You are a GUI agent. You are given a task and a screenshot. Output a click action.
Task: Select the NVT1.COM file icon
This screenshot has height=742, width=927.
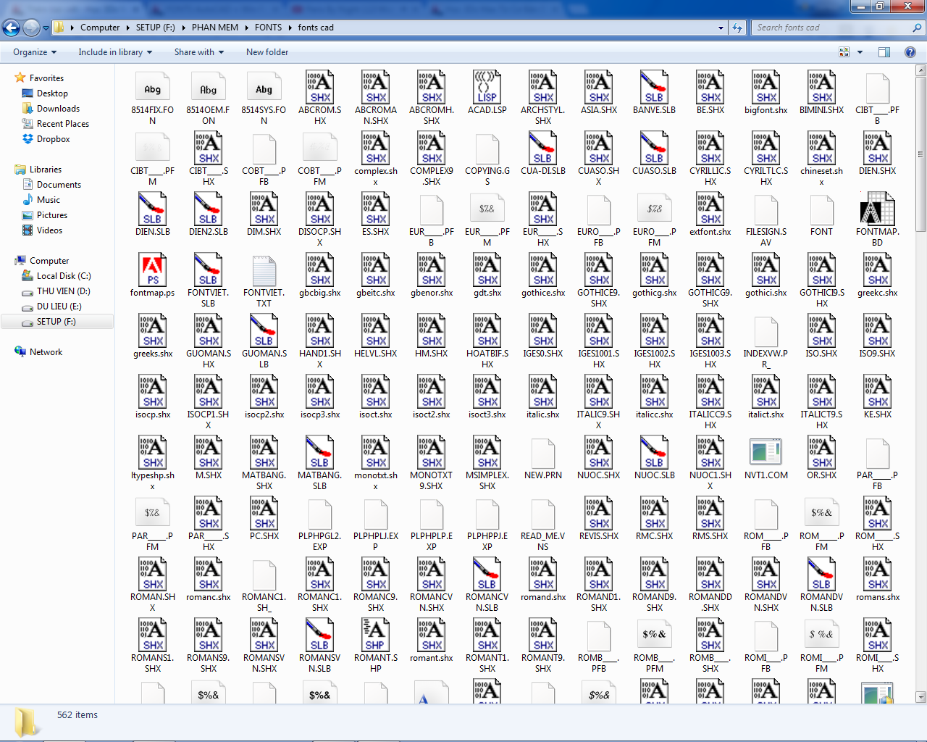click(765, 453)
